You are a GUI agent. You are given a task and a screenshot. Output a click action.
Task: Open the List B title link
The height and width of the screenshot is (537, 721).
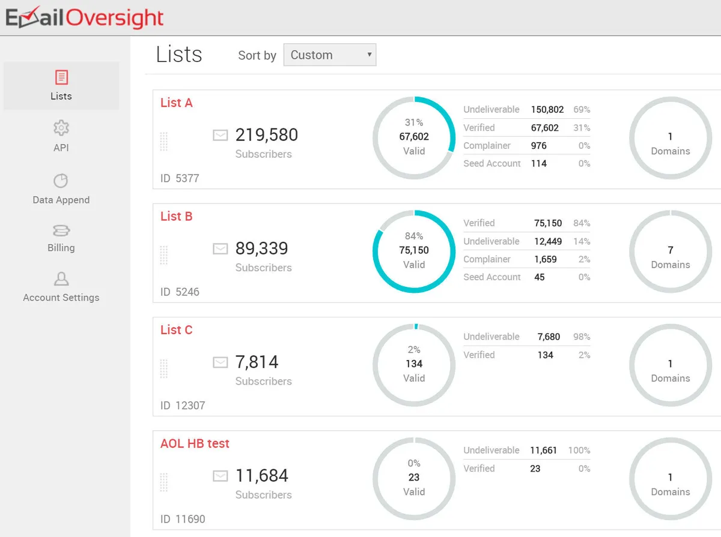(177, 216)
